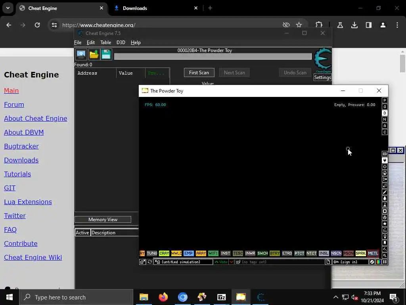The width and height of the screenshot is (406, 305).
Task: Expand Chrome tab search chevron
Action: point(8,8)
